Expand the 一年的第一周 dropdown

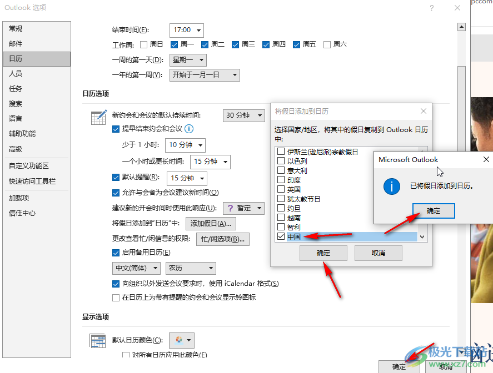[x=205, y=75]
